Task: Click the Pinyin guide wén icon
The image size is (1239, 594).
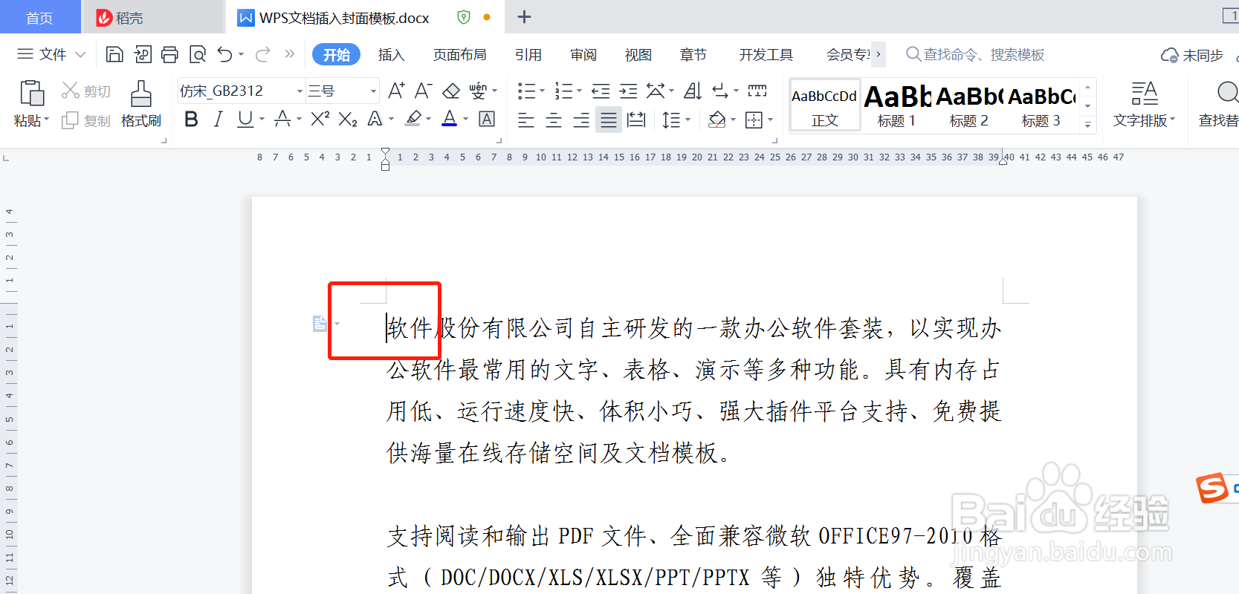Action: (478, 91)
